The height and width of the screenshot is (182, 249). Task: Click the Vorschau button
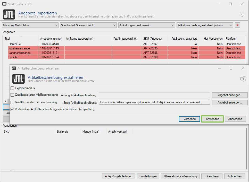[189, 119]
